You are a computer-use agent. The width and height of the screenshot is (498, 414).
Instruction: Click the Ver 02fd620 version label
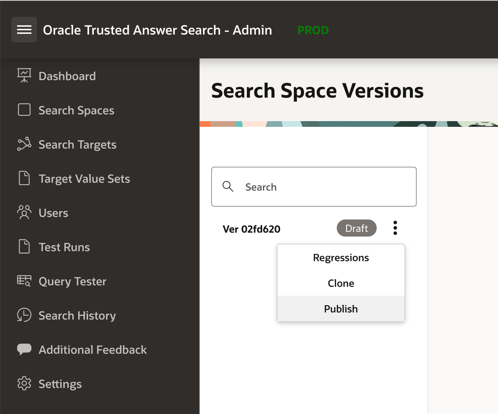251,229
